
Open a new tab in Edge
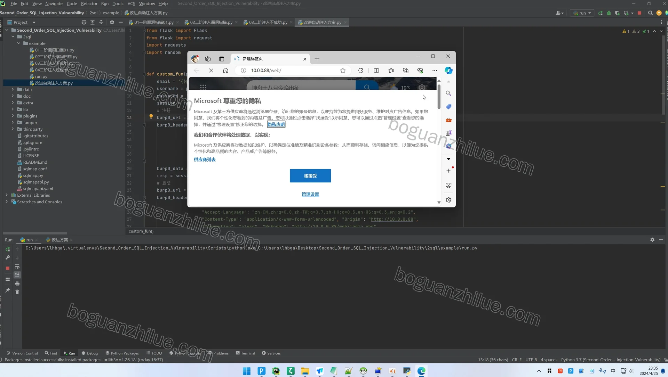point(317,59)
